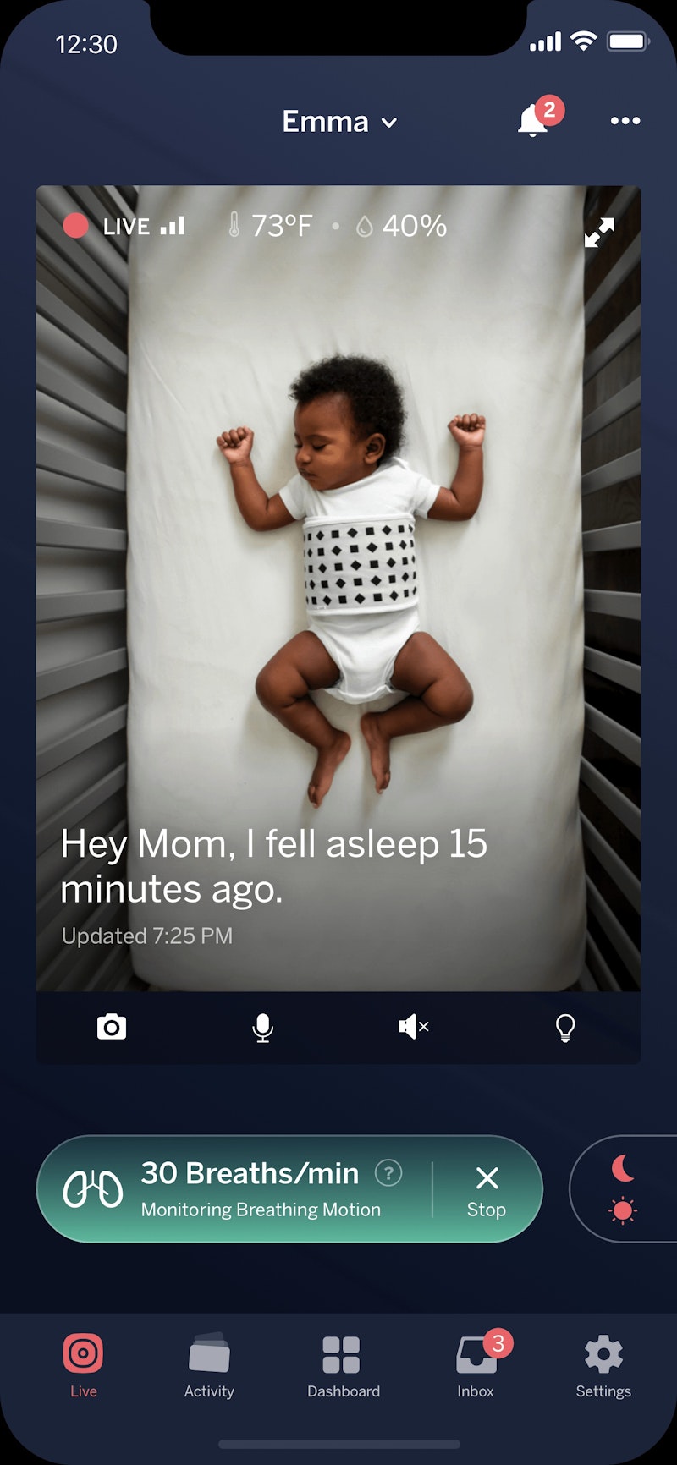Toggle the moon and sun mode button
The image size is (677, 1465).
(623, 1189)
